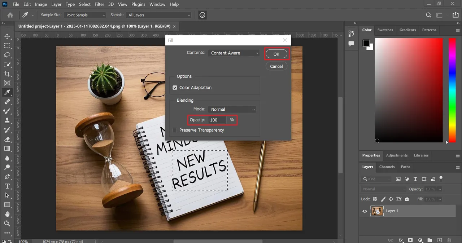The width and height of the screenshot is (462, 243).
Task: Open the fx layer style icon
Action: click(401, 240)
